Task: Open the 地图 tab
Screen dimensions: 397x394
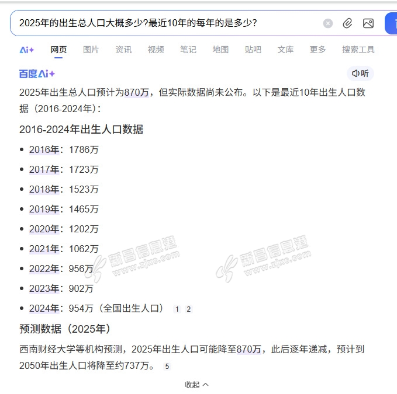Action: coord(220,50)
